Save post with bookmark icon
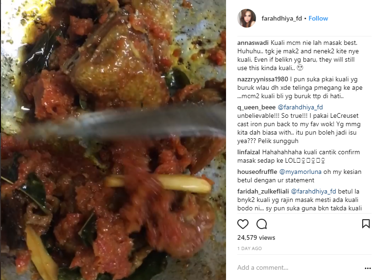The image size is (373, 280). [366, 223]
